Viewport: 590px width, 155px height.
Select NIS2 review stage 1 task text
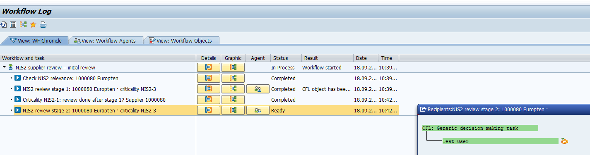pos(89,89)
